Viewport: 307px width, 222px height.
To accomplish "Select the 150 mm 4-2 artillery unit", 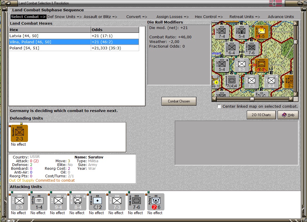I will pyautogui.click(x=97, y=202).
